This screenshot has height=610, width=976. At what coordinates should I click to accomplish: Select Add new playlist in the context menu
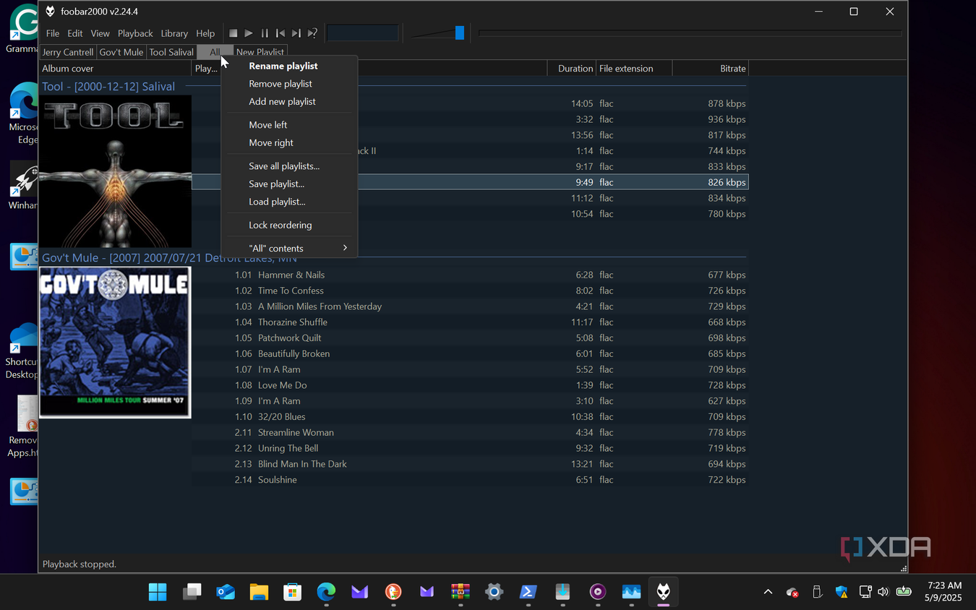click(x=289, y=101)
